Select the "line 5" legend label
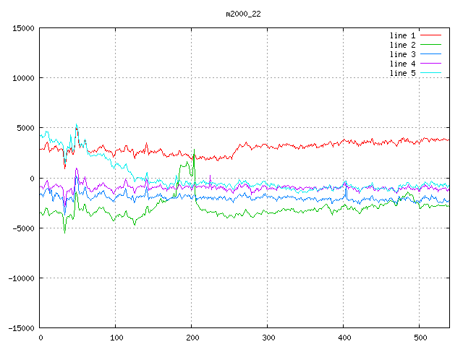This screenshot has width=463, height=347. pyautogui.click(x=402, y=73)
